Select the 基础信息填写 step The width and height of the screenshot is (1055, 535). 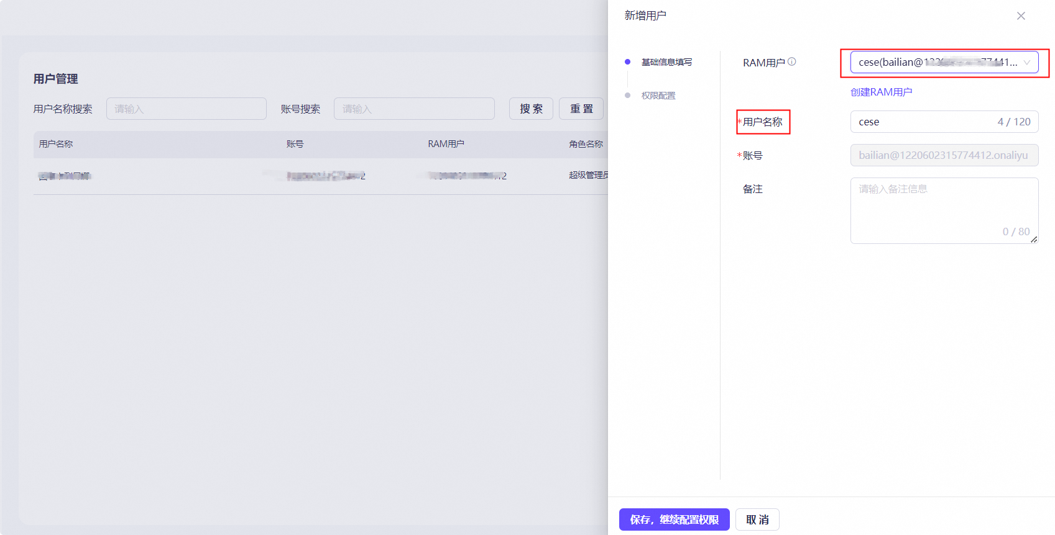666,62
